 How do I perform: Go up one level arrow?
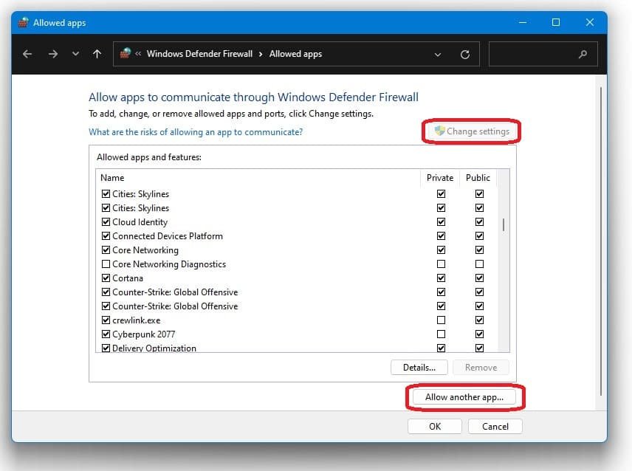click(97, 54)
